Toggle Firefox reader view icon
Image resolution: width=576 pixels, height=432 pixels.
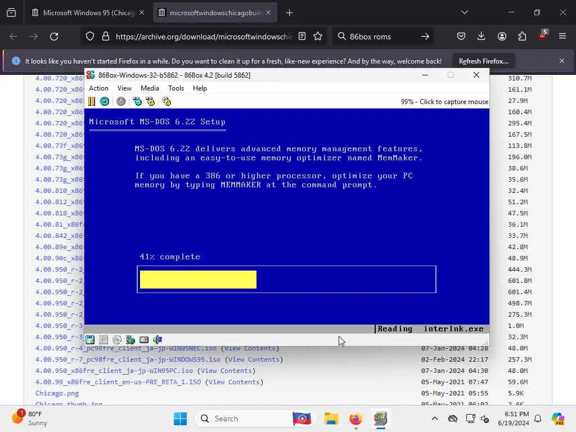[302, 37]
